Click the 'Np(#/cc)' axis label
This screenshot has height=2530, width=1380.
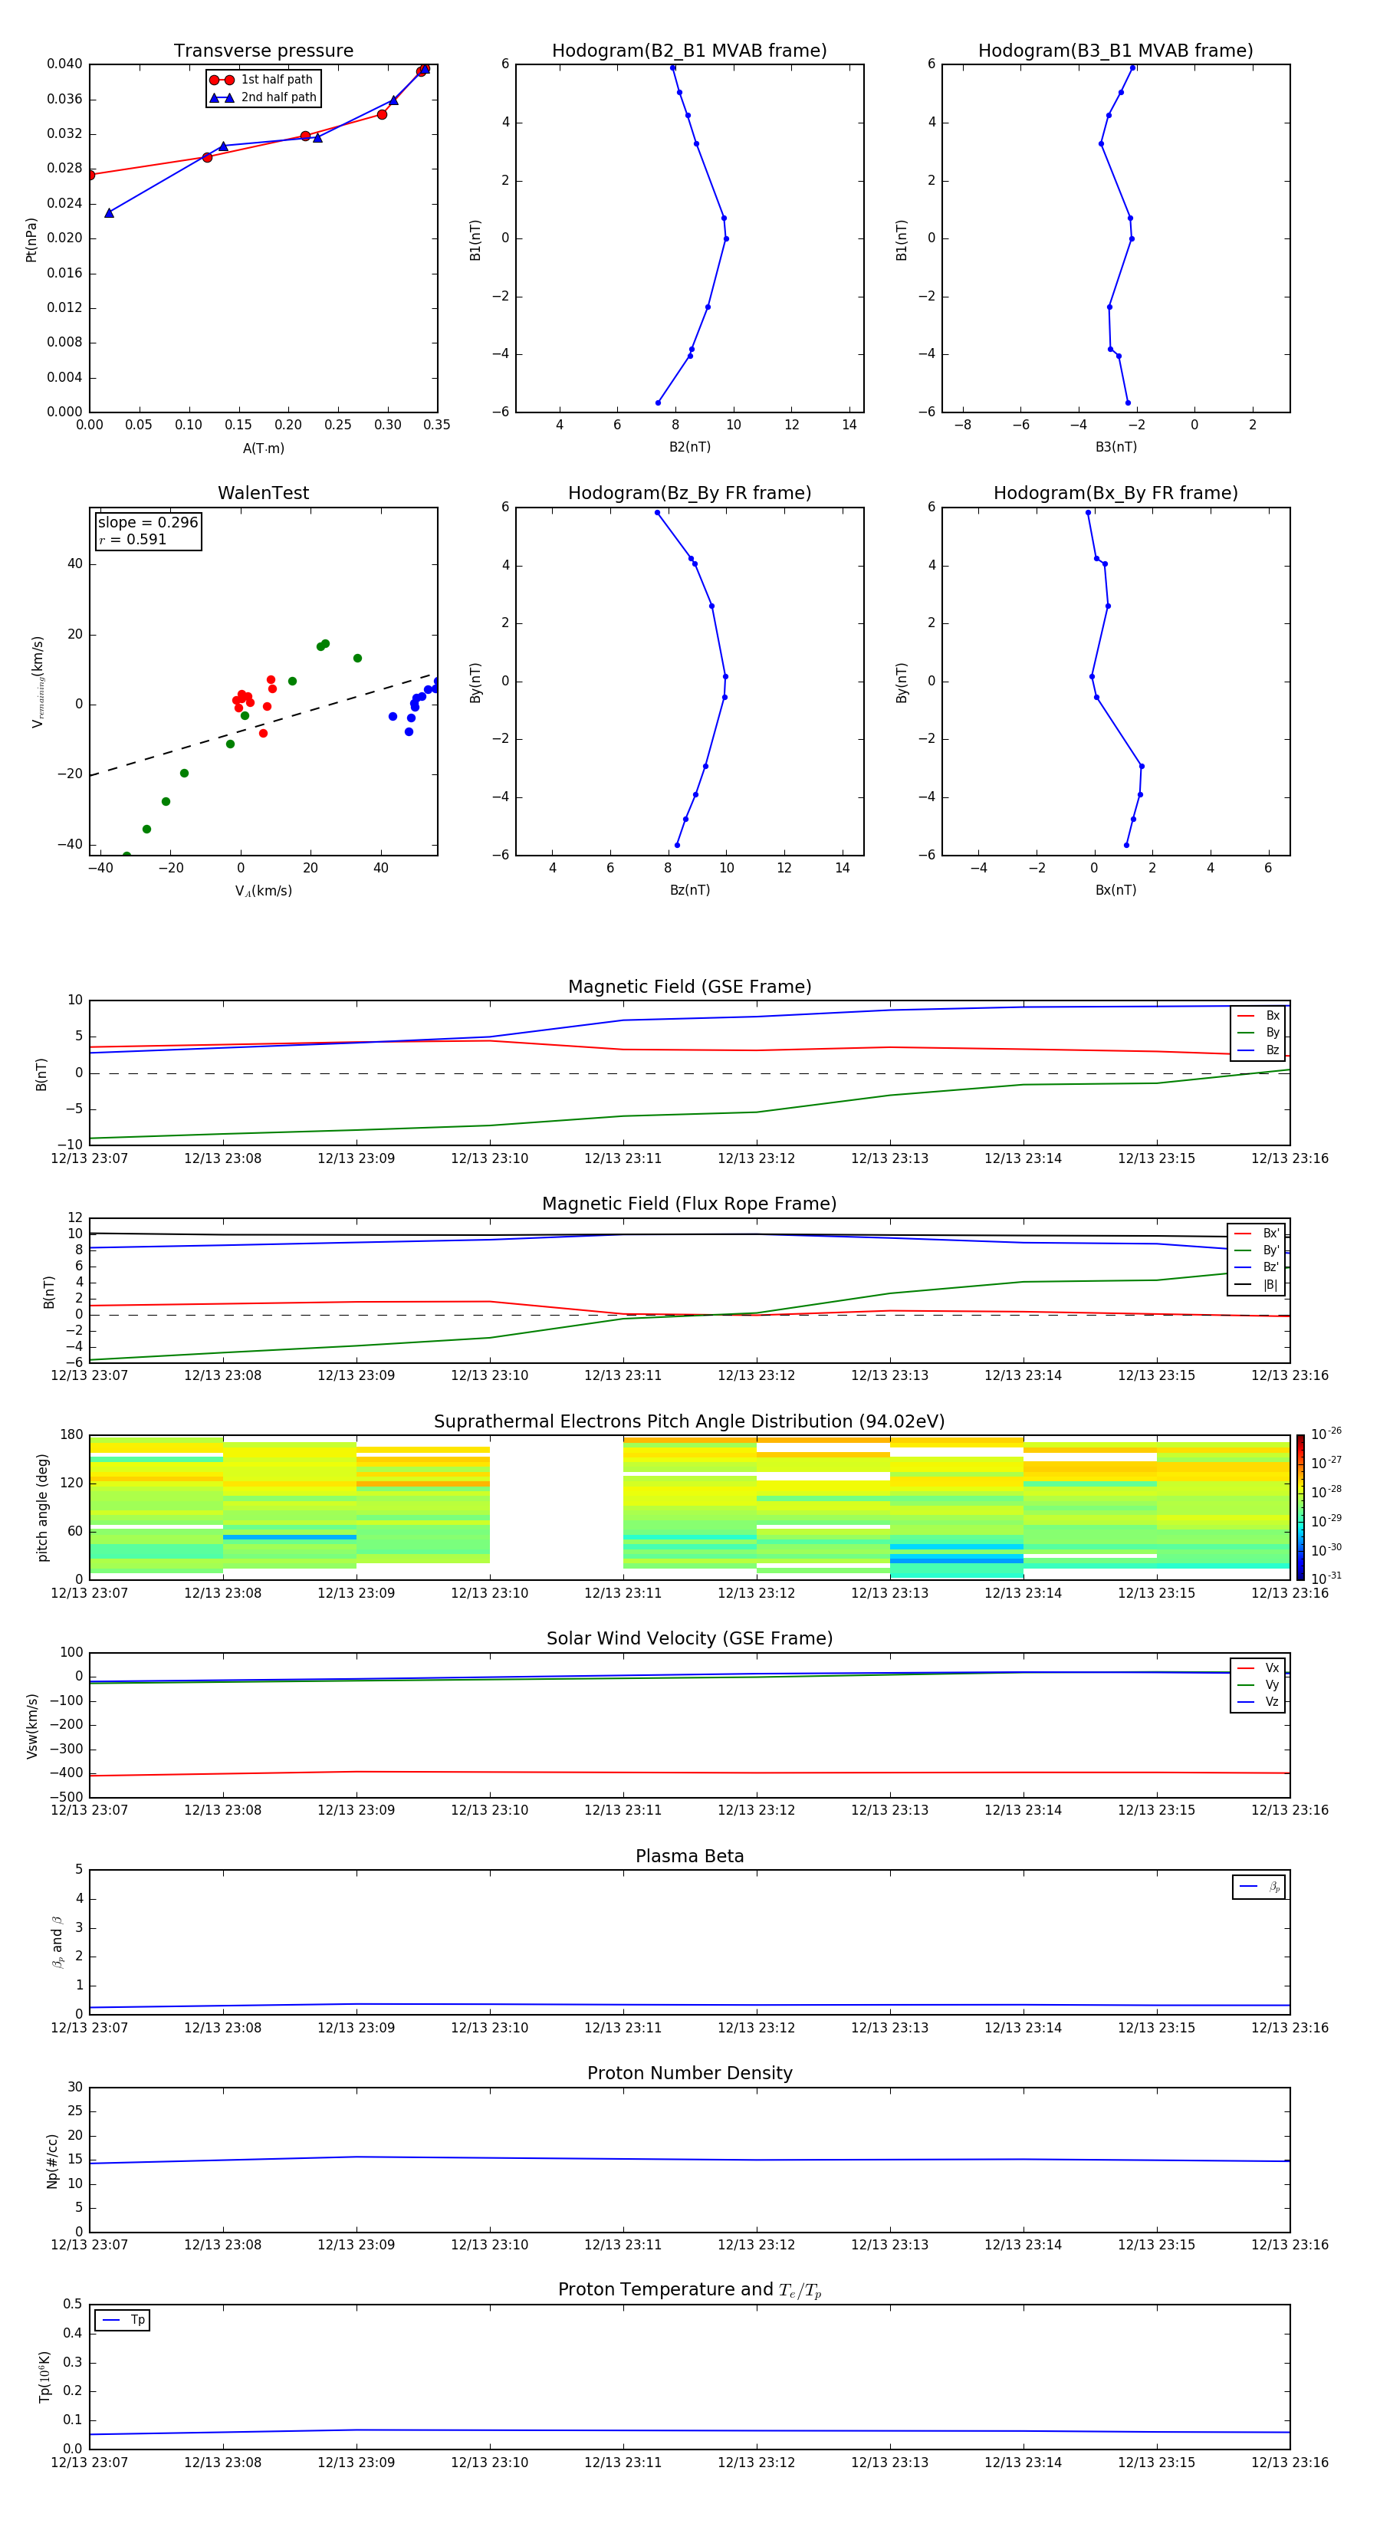(x=52, y=2160)
